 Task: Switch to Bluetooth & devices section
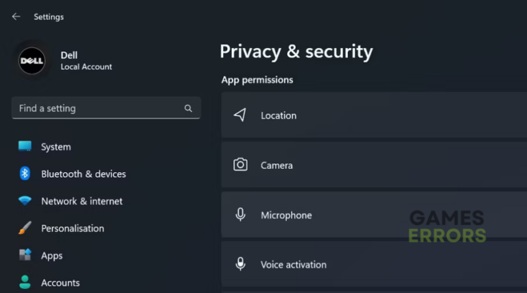coord(83,174)
